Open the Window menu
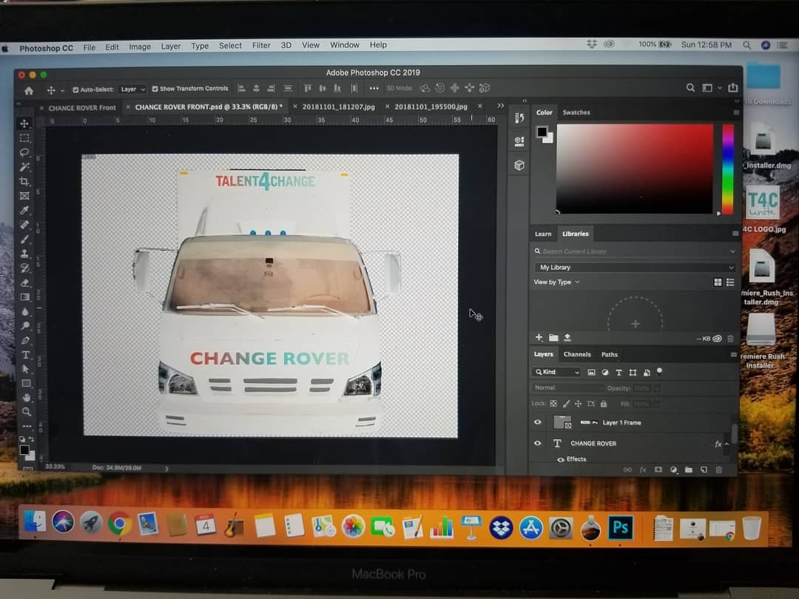 (x=345, y=45)
